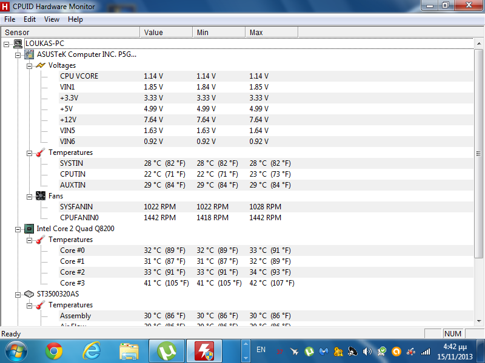Image resolution: width=485 pixels, height=363 pixels.
Task: Collapse the Intel Core 2 Quad Q8200 node
Action: (x=18, y=229)
